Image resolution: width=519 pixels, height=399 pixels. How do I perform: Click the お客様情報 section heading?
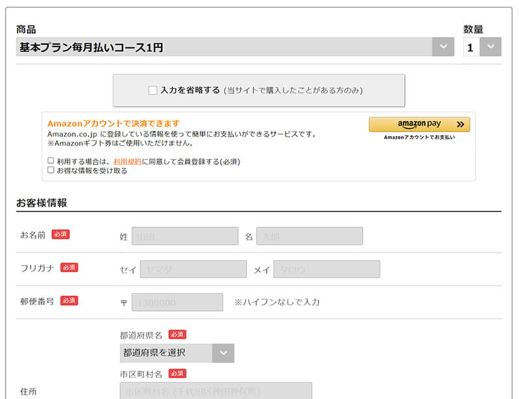[x=42, y=203]
